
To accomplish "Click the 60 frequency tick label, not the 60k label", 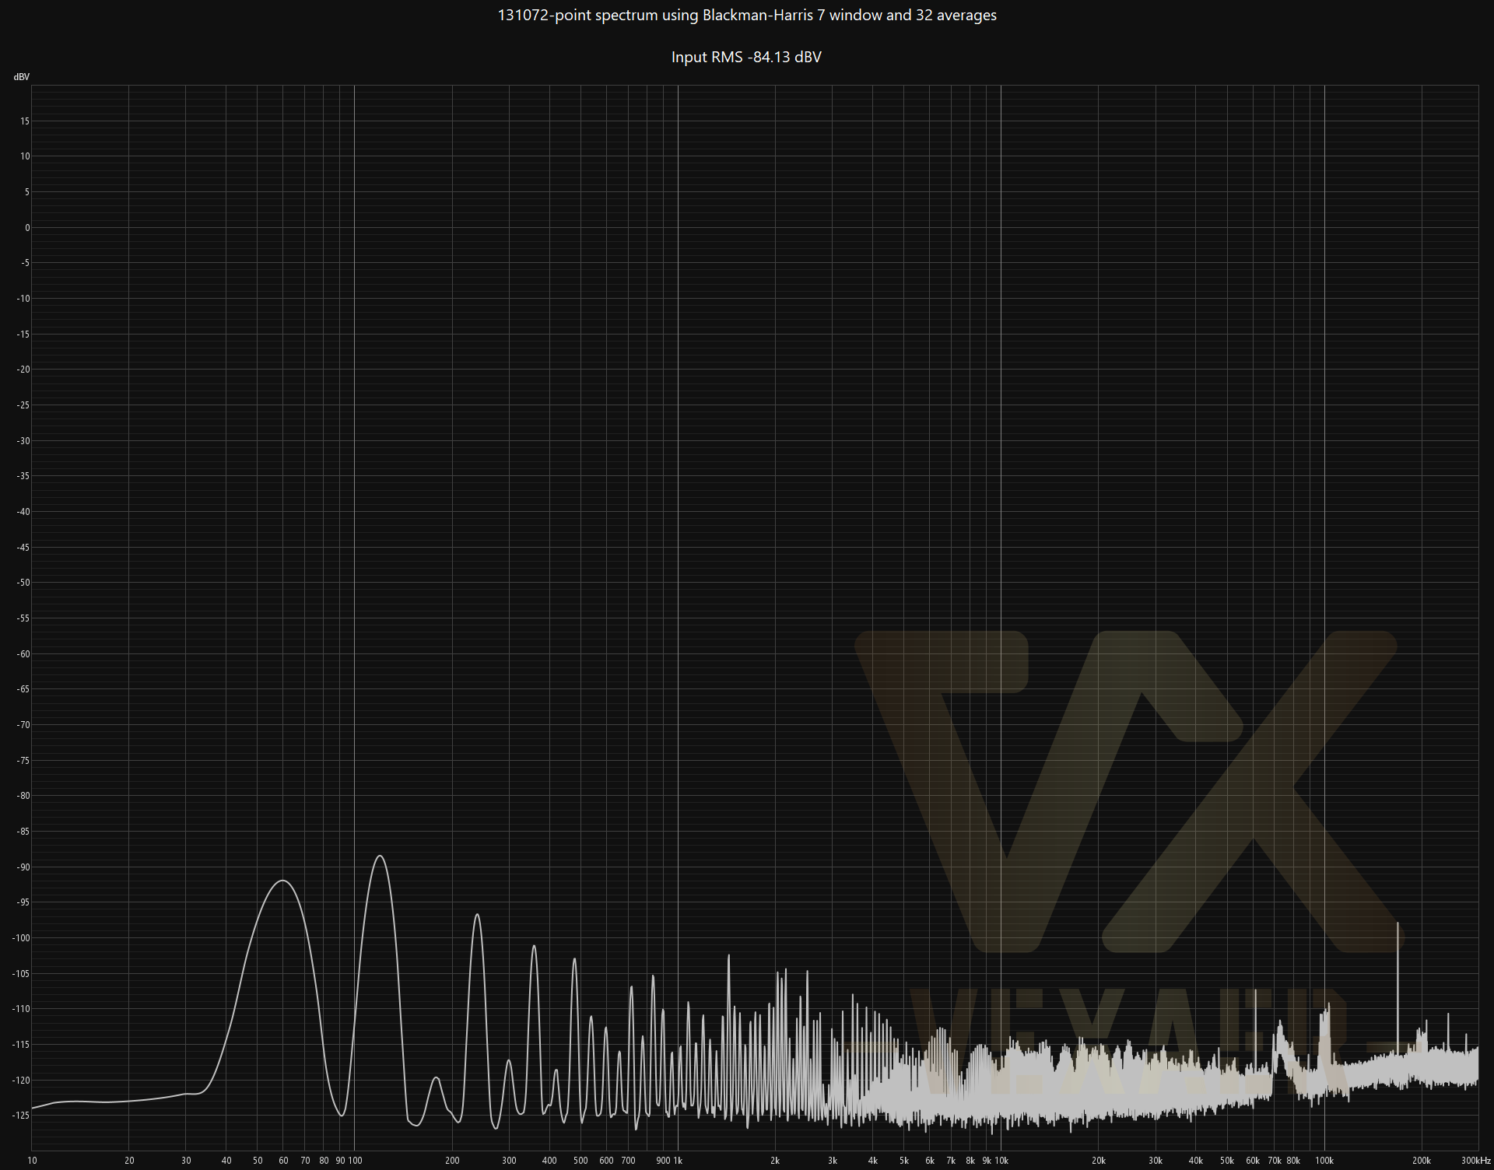I will pos(283,1161).
